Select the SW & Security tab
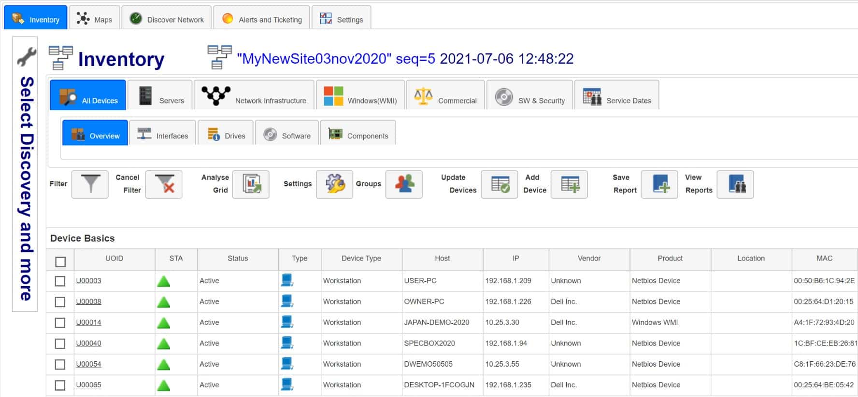This screenshot has height=397, width=858. click(x=530, y=95)
